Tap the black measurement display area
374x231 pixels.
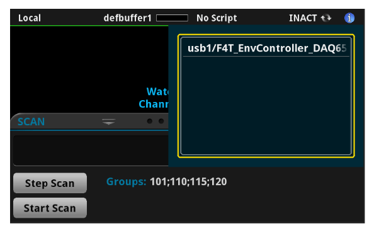point(89,69)
